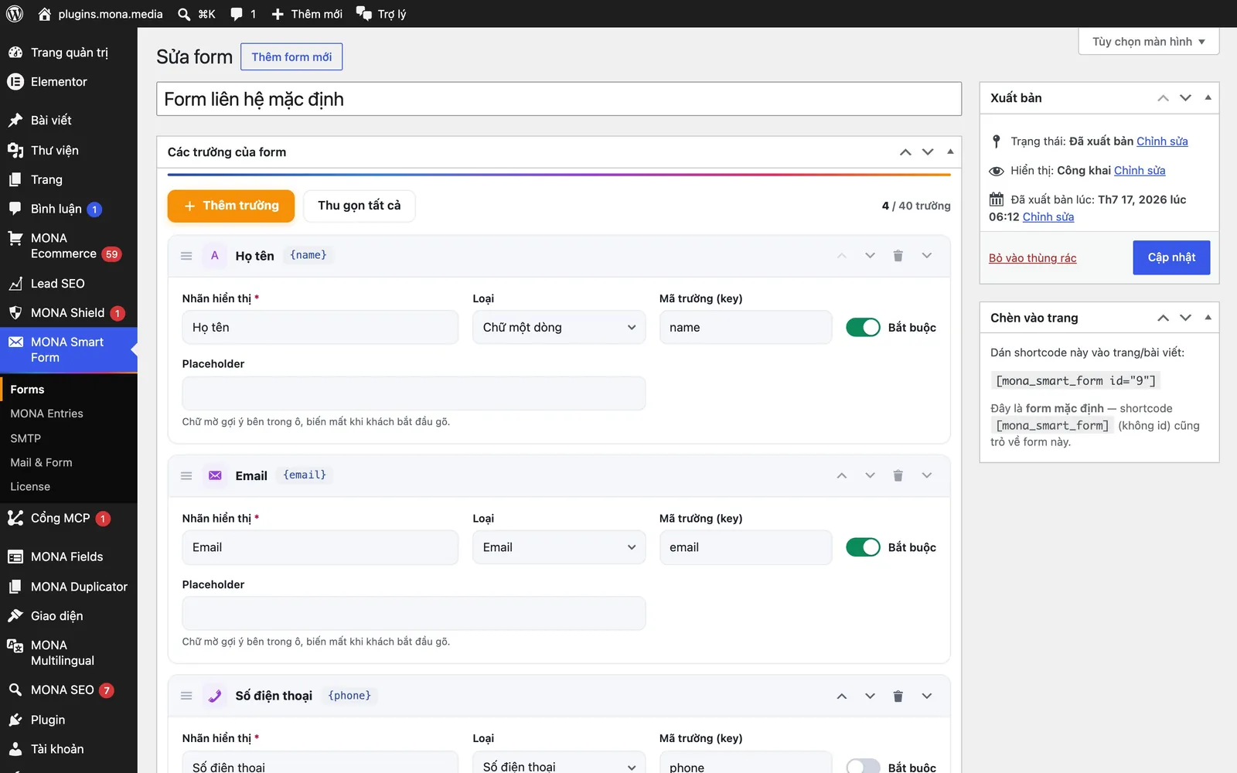Viewport: 1237px width, 773px height.
Task: Open Mail & Form submenu item
Action: 41,462
